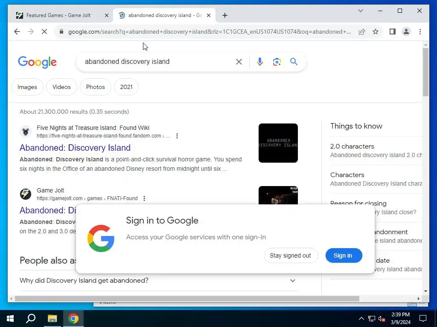This screenshot has height=327, width=437.
Task: Click the forward navigation arrow
Action: pos(31,32)
